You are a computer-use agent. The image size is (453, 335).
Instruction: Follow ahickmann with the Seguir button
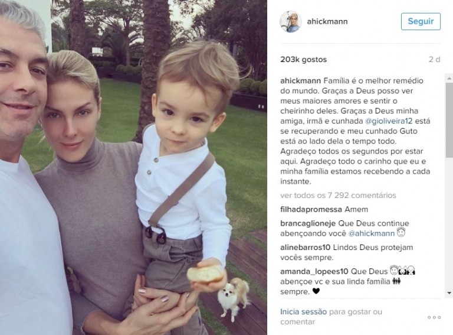tap(421, 21)
